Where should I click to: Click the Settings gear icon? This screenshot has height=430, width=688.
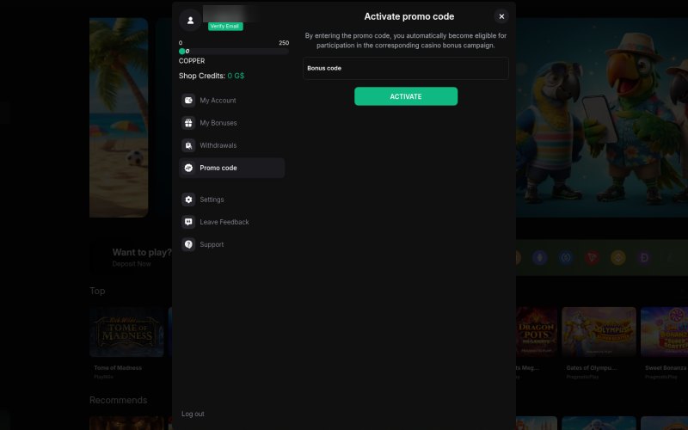[x=188, y=200]
